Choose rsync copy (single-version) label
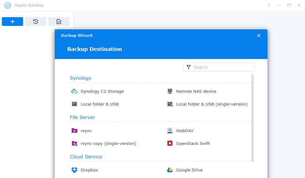305x178 pixels. [108, 144]
